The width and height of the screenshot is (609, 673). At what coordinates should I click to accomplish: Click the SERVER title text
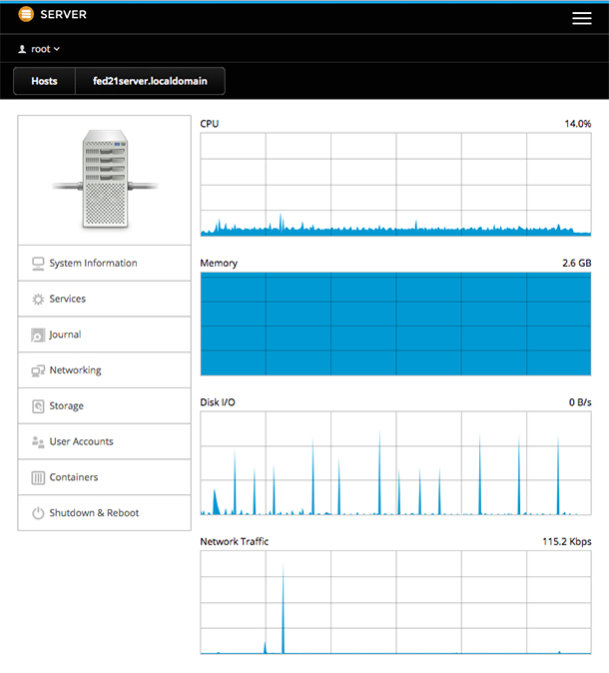point(64,15)
